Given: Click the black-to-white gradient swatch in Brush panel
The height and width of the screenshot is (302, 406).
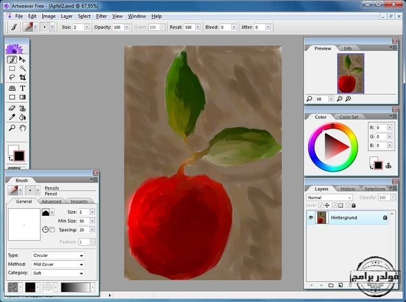Looking at the screenshot, I should tap(75, 287).
